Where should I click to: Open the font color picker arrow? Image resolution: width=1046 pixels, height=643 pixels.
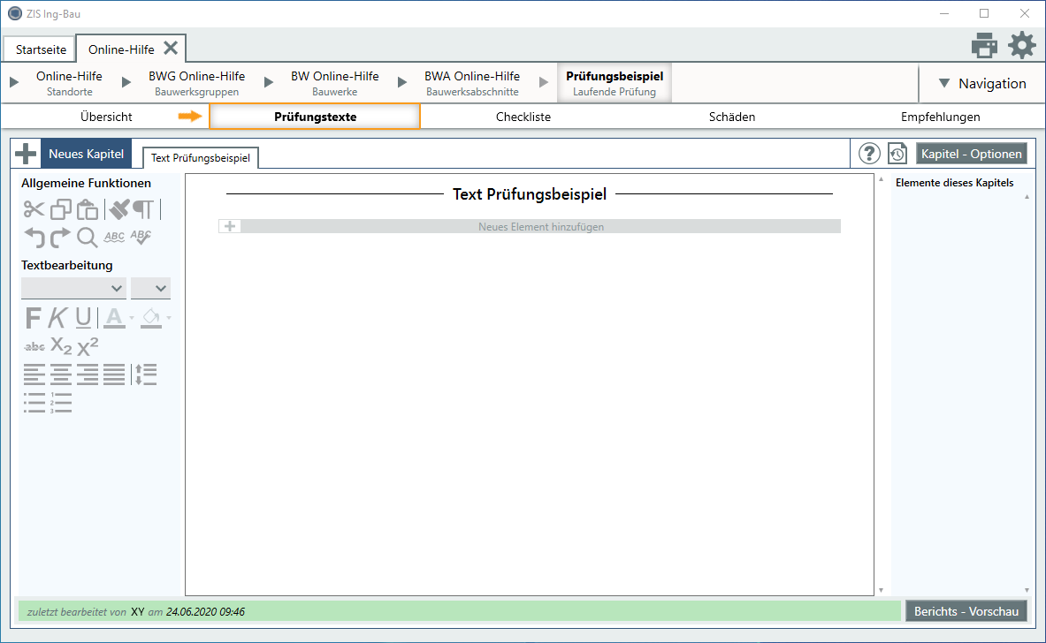pos(132,318)
